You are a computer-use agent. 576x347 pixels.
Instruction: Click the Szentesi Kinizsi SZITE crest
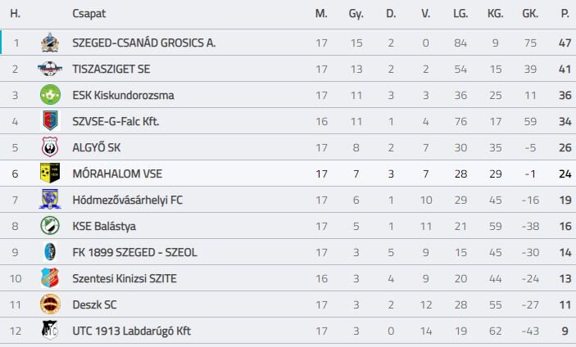point(50,278)
